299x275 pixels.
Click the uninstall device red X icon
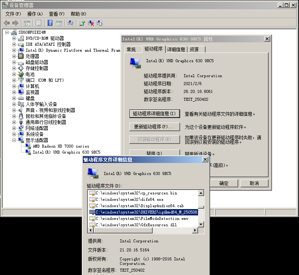[x=91, y=23]
